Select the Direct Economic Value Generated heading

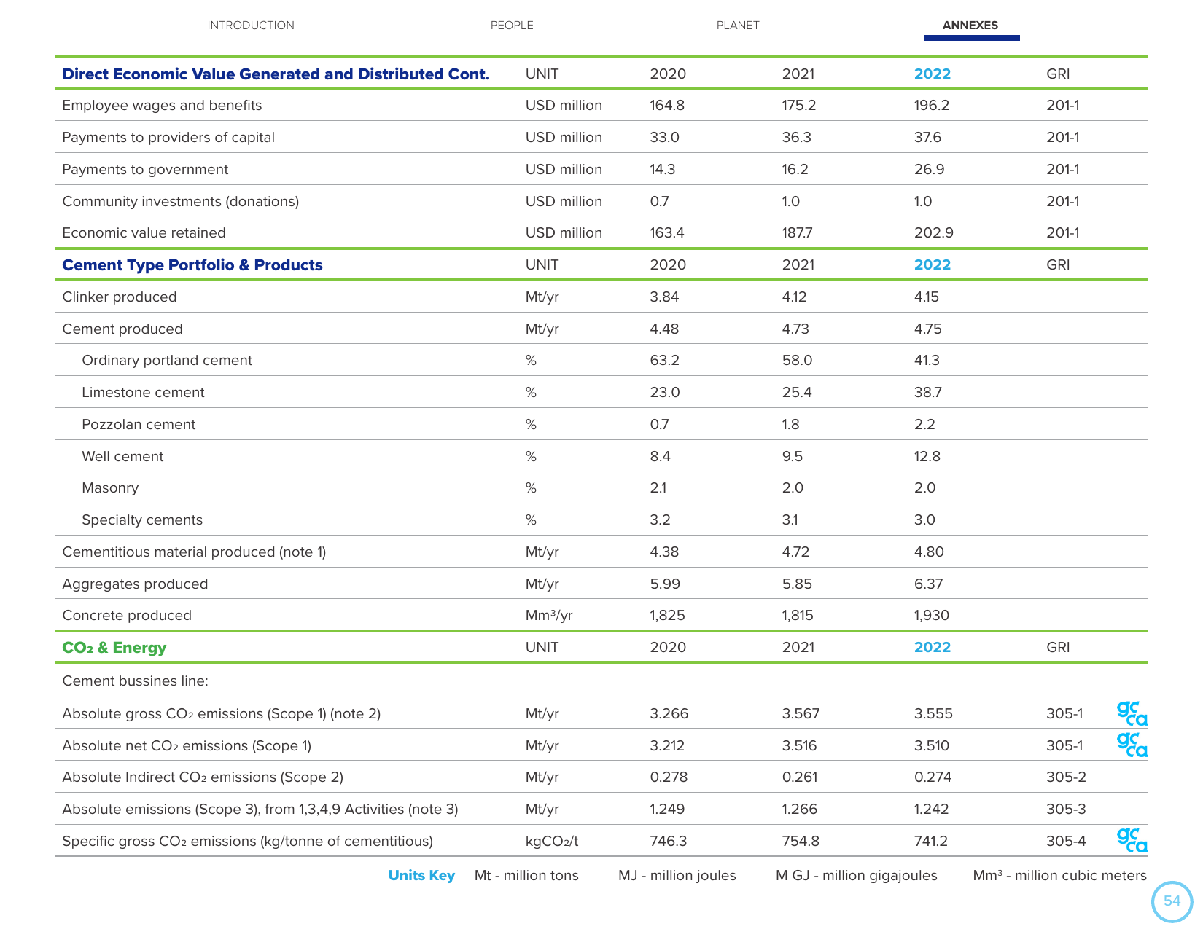coord(276,74)
